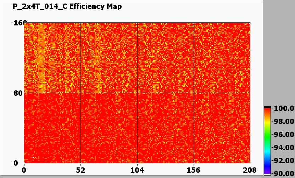Click the y-axis label 80
This screenshot has width=295, height=178.
(17, 93)
